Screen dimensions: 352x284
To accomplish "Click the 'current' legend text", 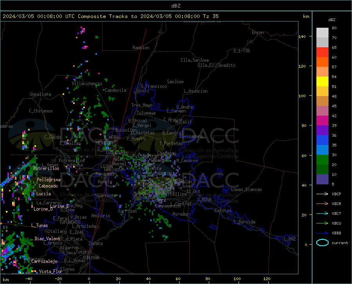I will pos(340,243).
